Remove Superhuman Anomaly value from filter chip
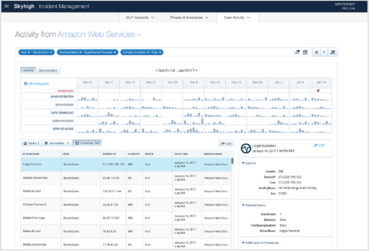This screenshot has height=251, width=369. 115,52
